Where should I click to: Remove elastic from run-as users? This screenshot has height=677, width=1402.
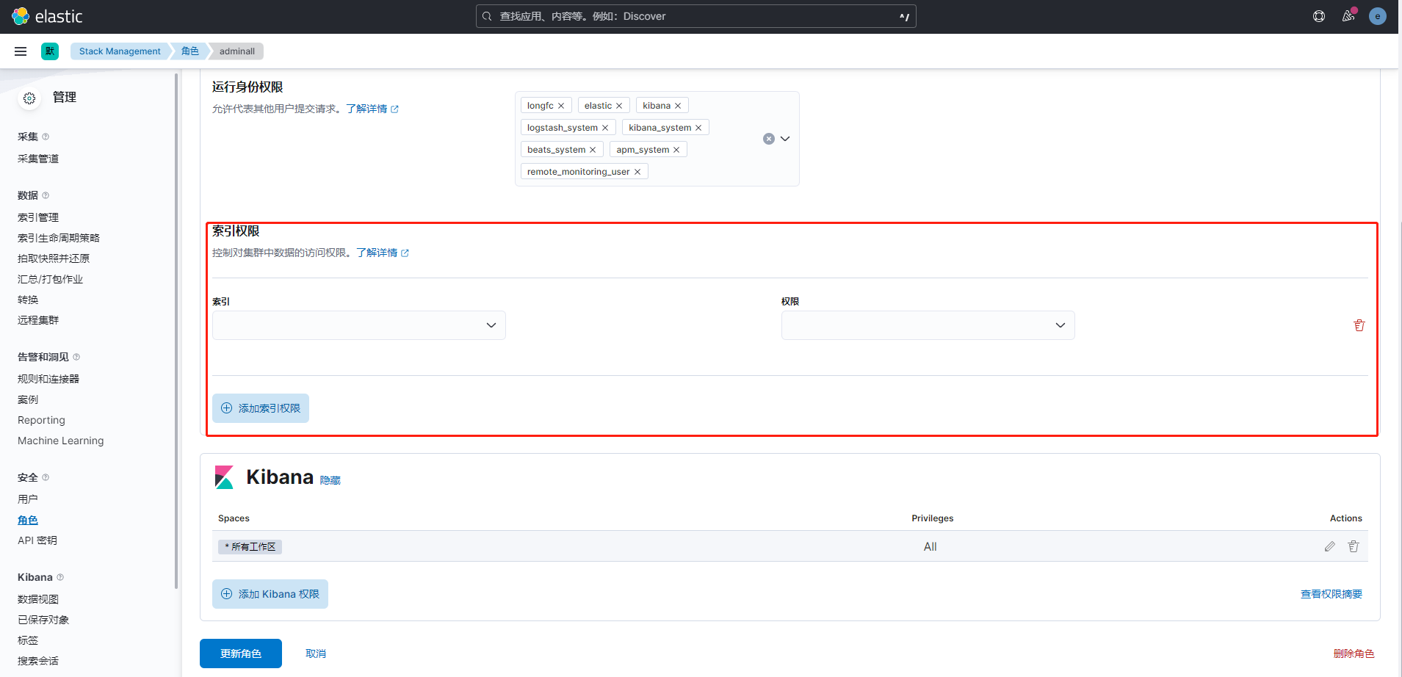[619, 106]
